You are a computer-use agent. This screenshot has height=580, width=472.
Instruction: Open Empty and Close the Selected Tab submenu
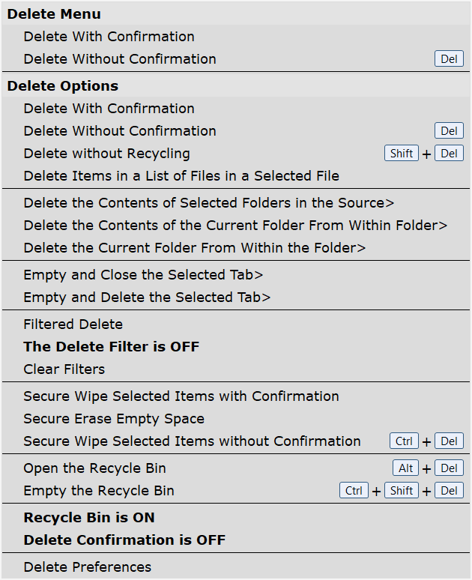pyautogui.click(x=143, y=275)
